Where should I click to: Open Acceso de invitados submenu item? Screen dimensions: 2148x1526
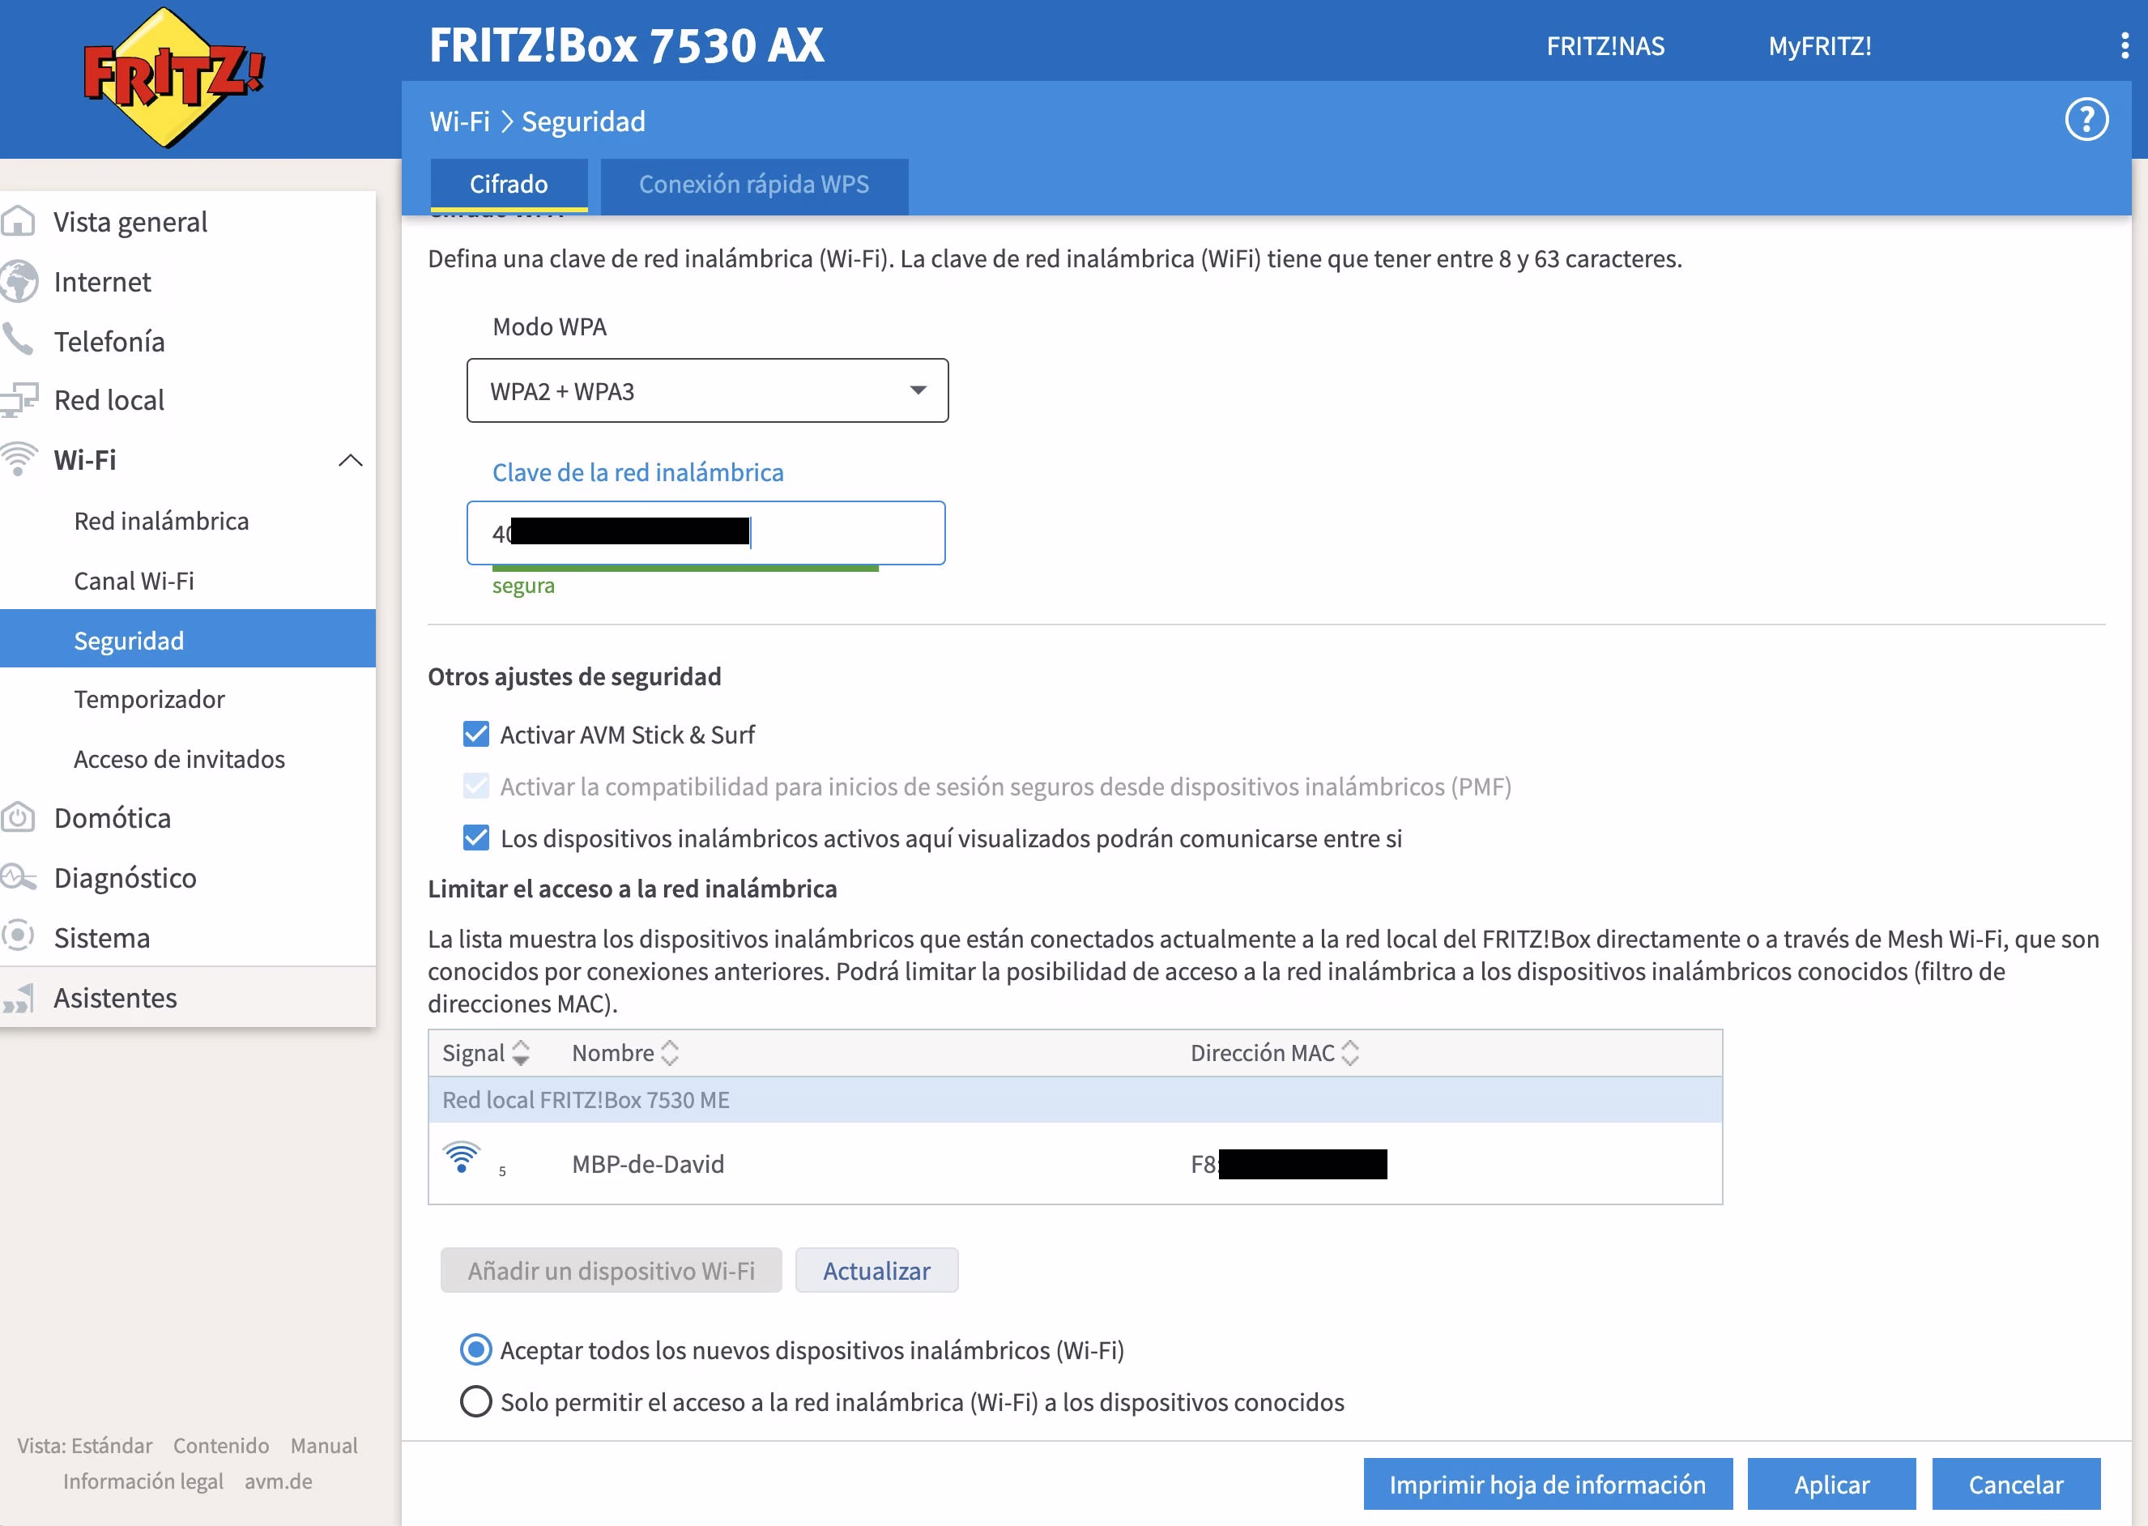pyautogui.click(x=180, y=759)
